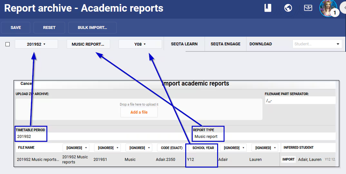Open the third [IGNORED] column dropdown
346x174 pixels.
[139, 148]
